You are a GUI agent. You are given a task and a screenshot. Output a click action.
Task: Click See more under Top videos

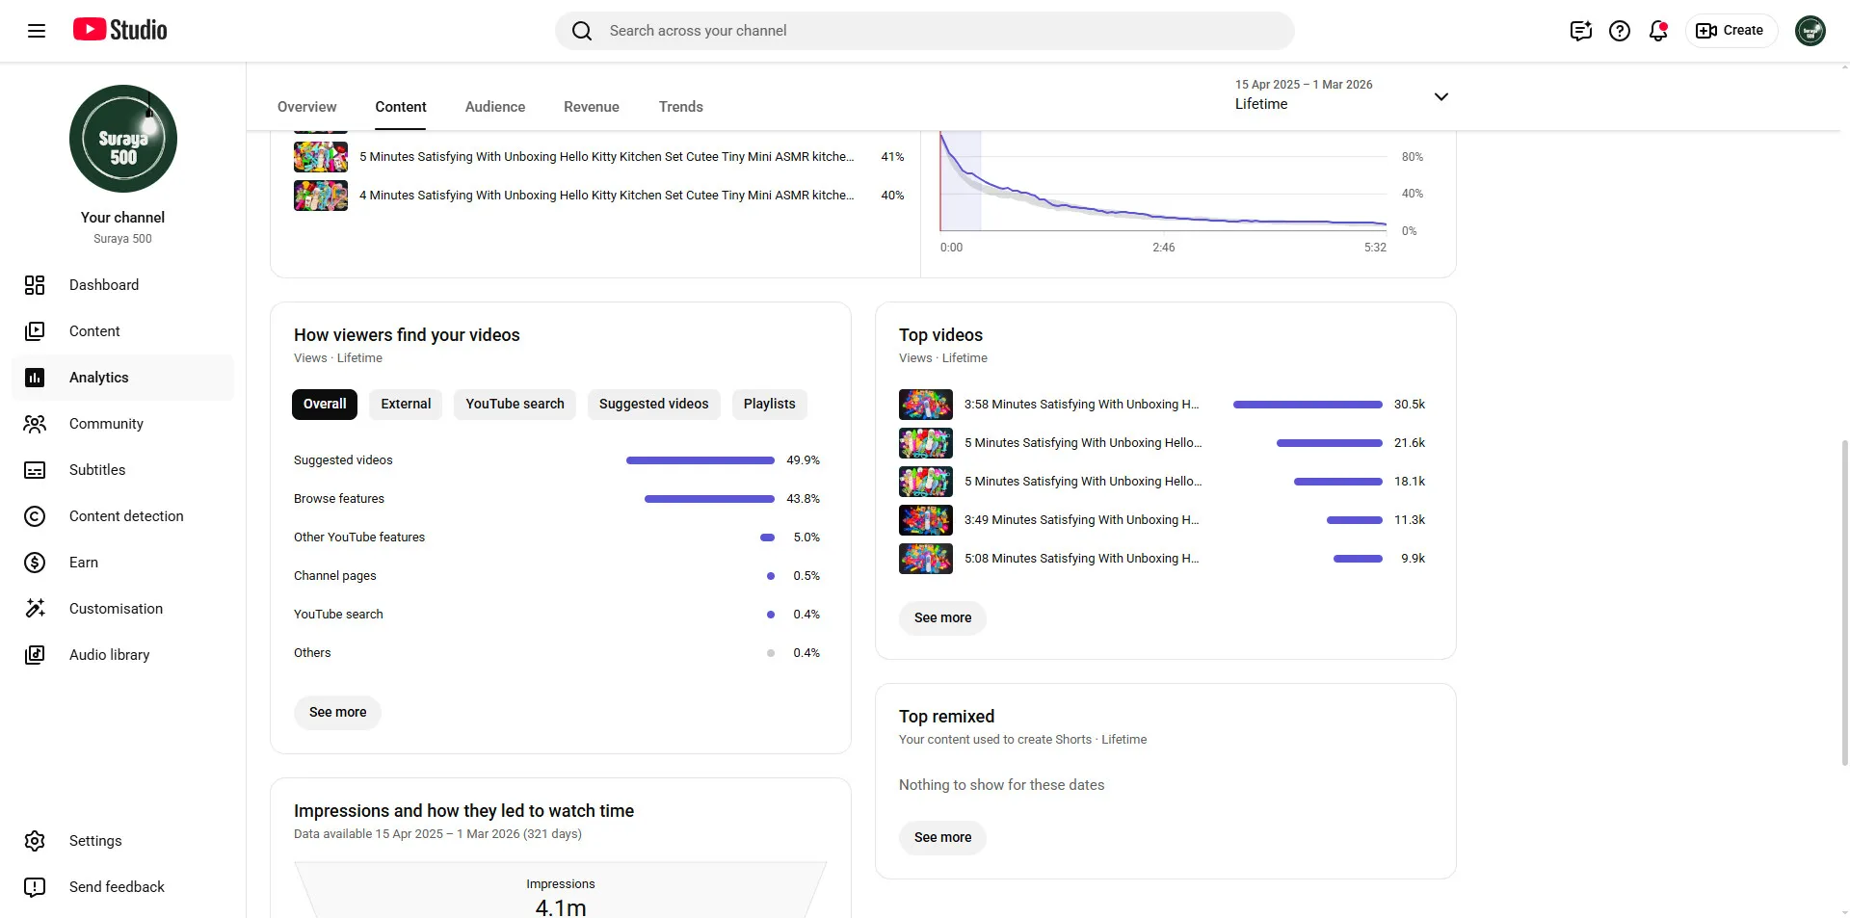(x=942, y=618)
